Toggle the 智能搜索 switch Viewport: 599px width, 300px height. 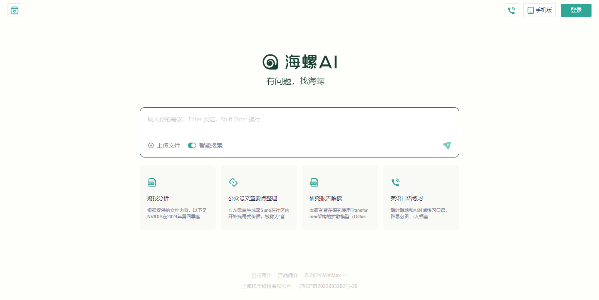pyautogui.click(x=192, y=145)
